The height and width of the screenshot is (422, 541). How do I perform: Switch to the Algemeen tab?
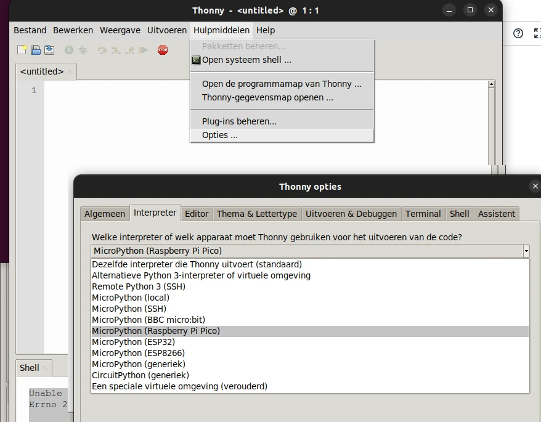point(105,214)
